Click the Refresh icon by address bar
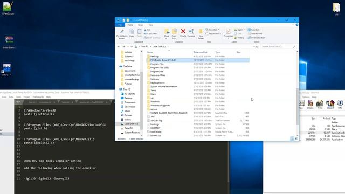This screenshot has width=345, height=194. [x=257, y=47]
